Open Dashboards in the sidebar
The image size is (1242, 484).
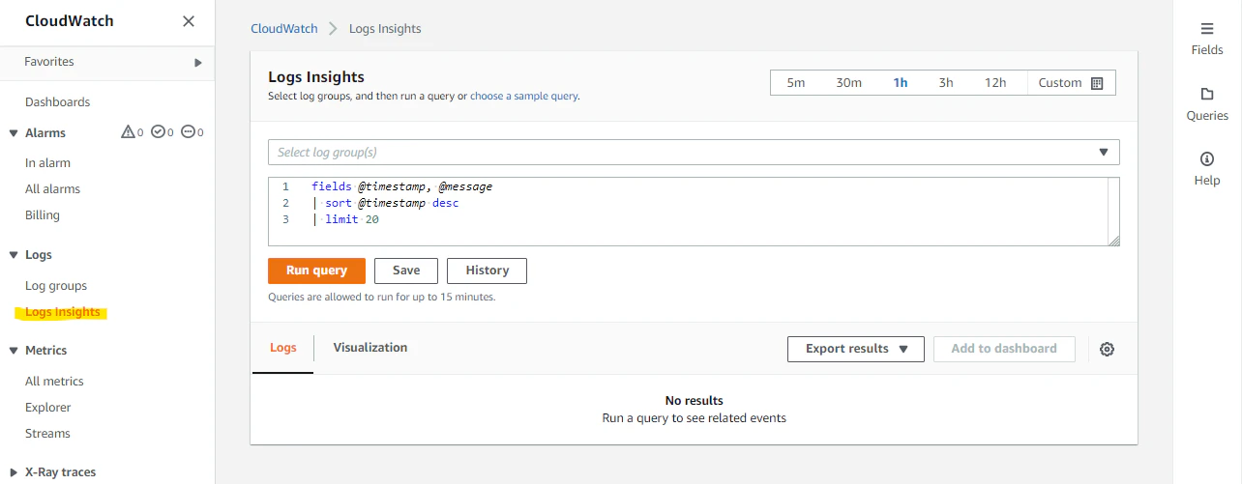click(x=57, y=102)
